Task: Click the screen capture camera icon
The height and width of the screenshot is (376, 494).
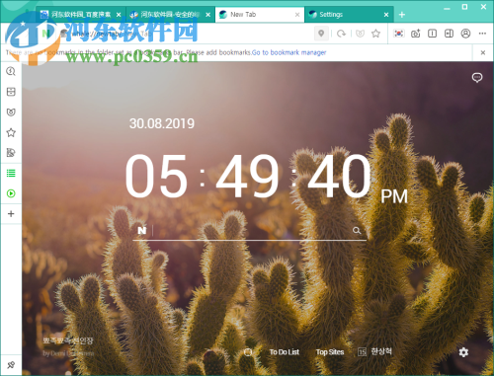Action: point(416,34)
